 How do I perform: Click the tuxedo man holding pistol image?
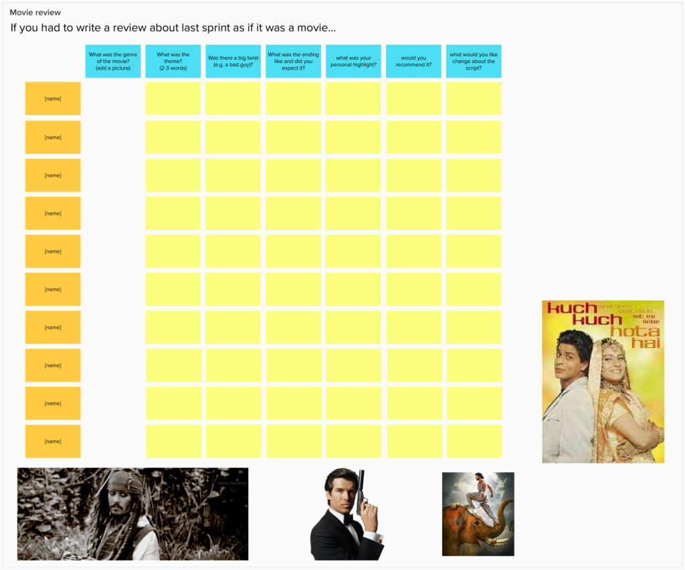pos(347,514)
